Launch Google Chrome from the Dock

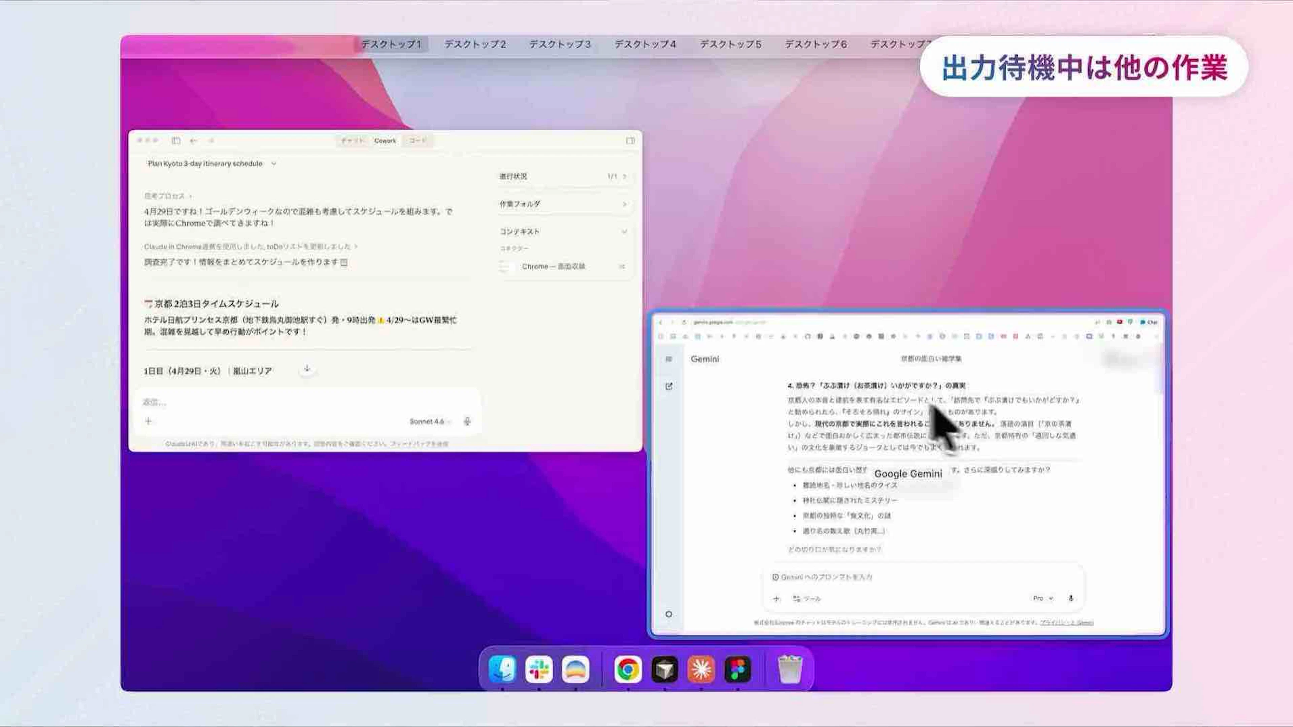click(627, 669)
